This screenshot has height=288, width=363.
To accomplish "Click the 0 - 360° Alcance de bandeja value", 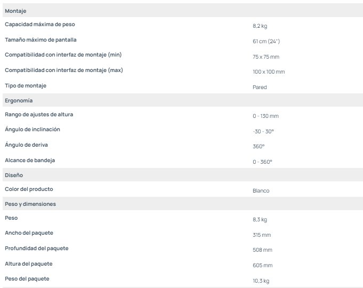I will [x=262, y=162].
